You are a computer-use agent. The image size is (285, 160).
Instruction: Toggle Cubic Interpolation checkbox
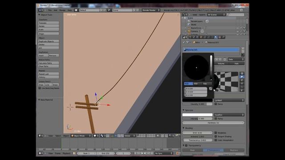coord(216,140)
